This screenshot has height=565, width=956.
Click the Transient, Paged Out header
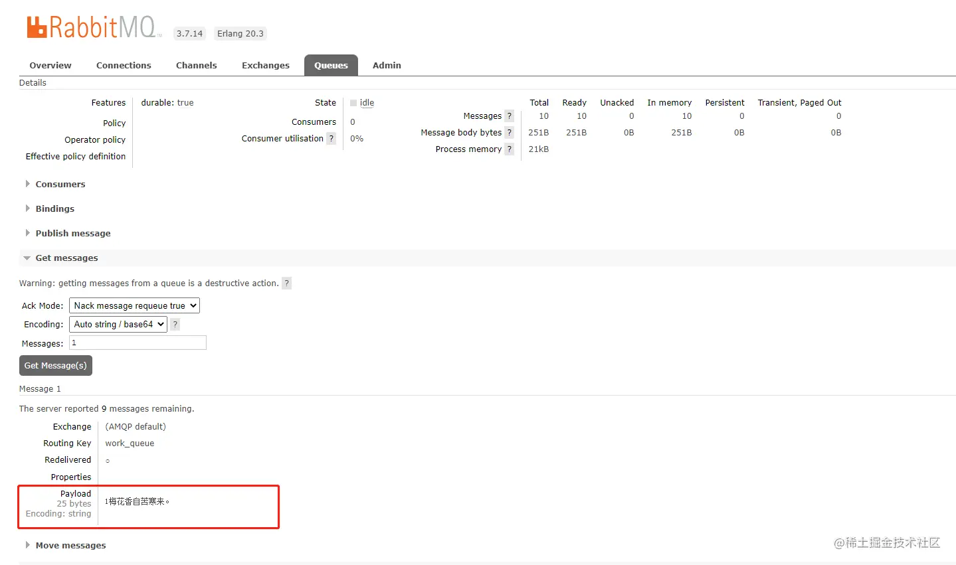click(x=800, y=103)
